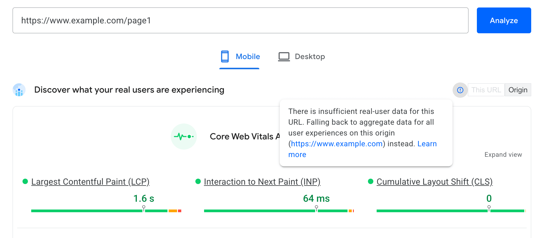Open the Largest Contentful Paint (LCP) link
The width and height of the screenshot is (554, 238).
tap(90, 182)
